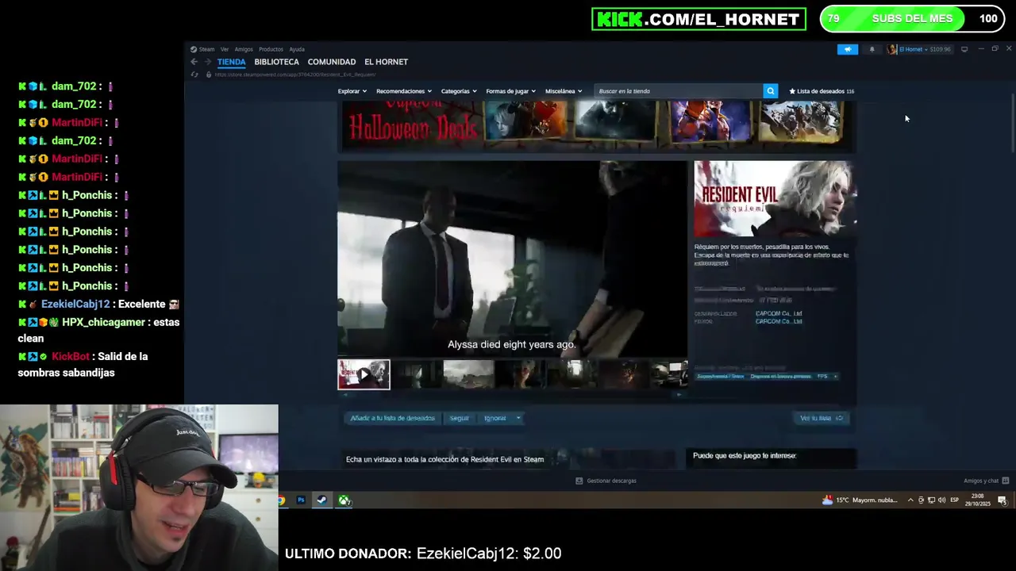
Task: Click the Resident Evil collection banner text
Action: pos(444,459)
